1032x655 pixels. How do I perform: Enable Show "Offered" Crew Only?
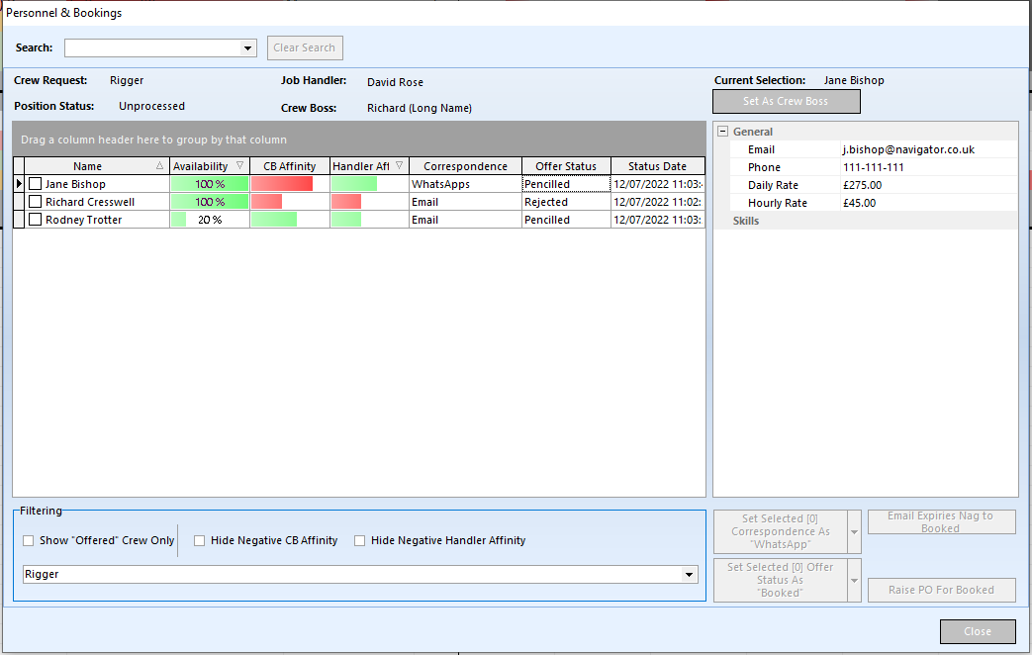pos(28,541)
